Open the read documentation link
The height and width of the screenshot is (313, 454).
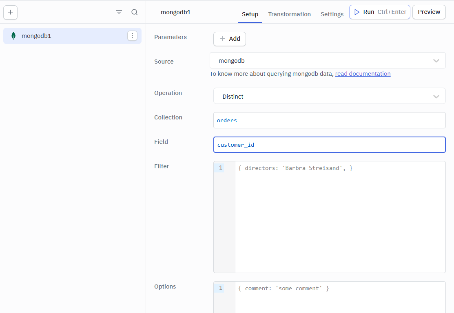pyautogui.click(x=363, y=74)
